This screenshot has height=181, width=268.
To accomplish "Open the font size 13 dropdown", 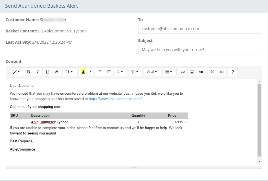I will pyautogui.click(x=69, y=72).
